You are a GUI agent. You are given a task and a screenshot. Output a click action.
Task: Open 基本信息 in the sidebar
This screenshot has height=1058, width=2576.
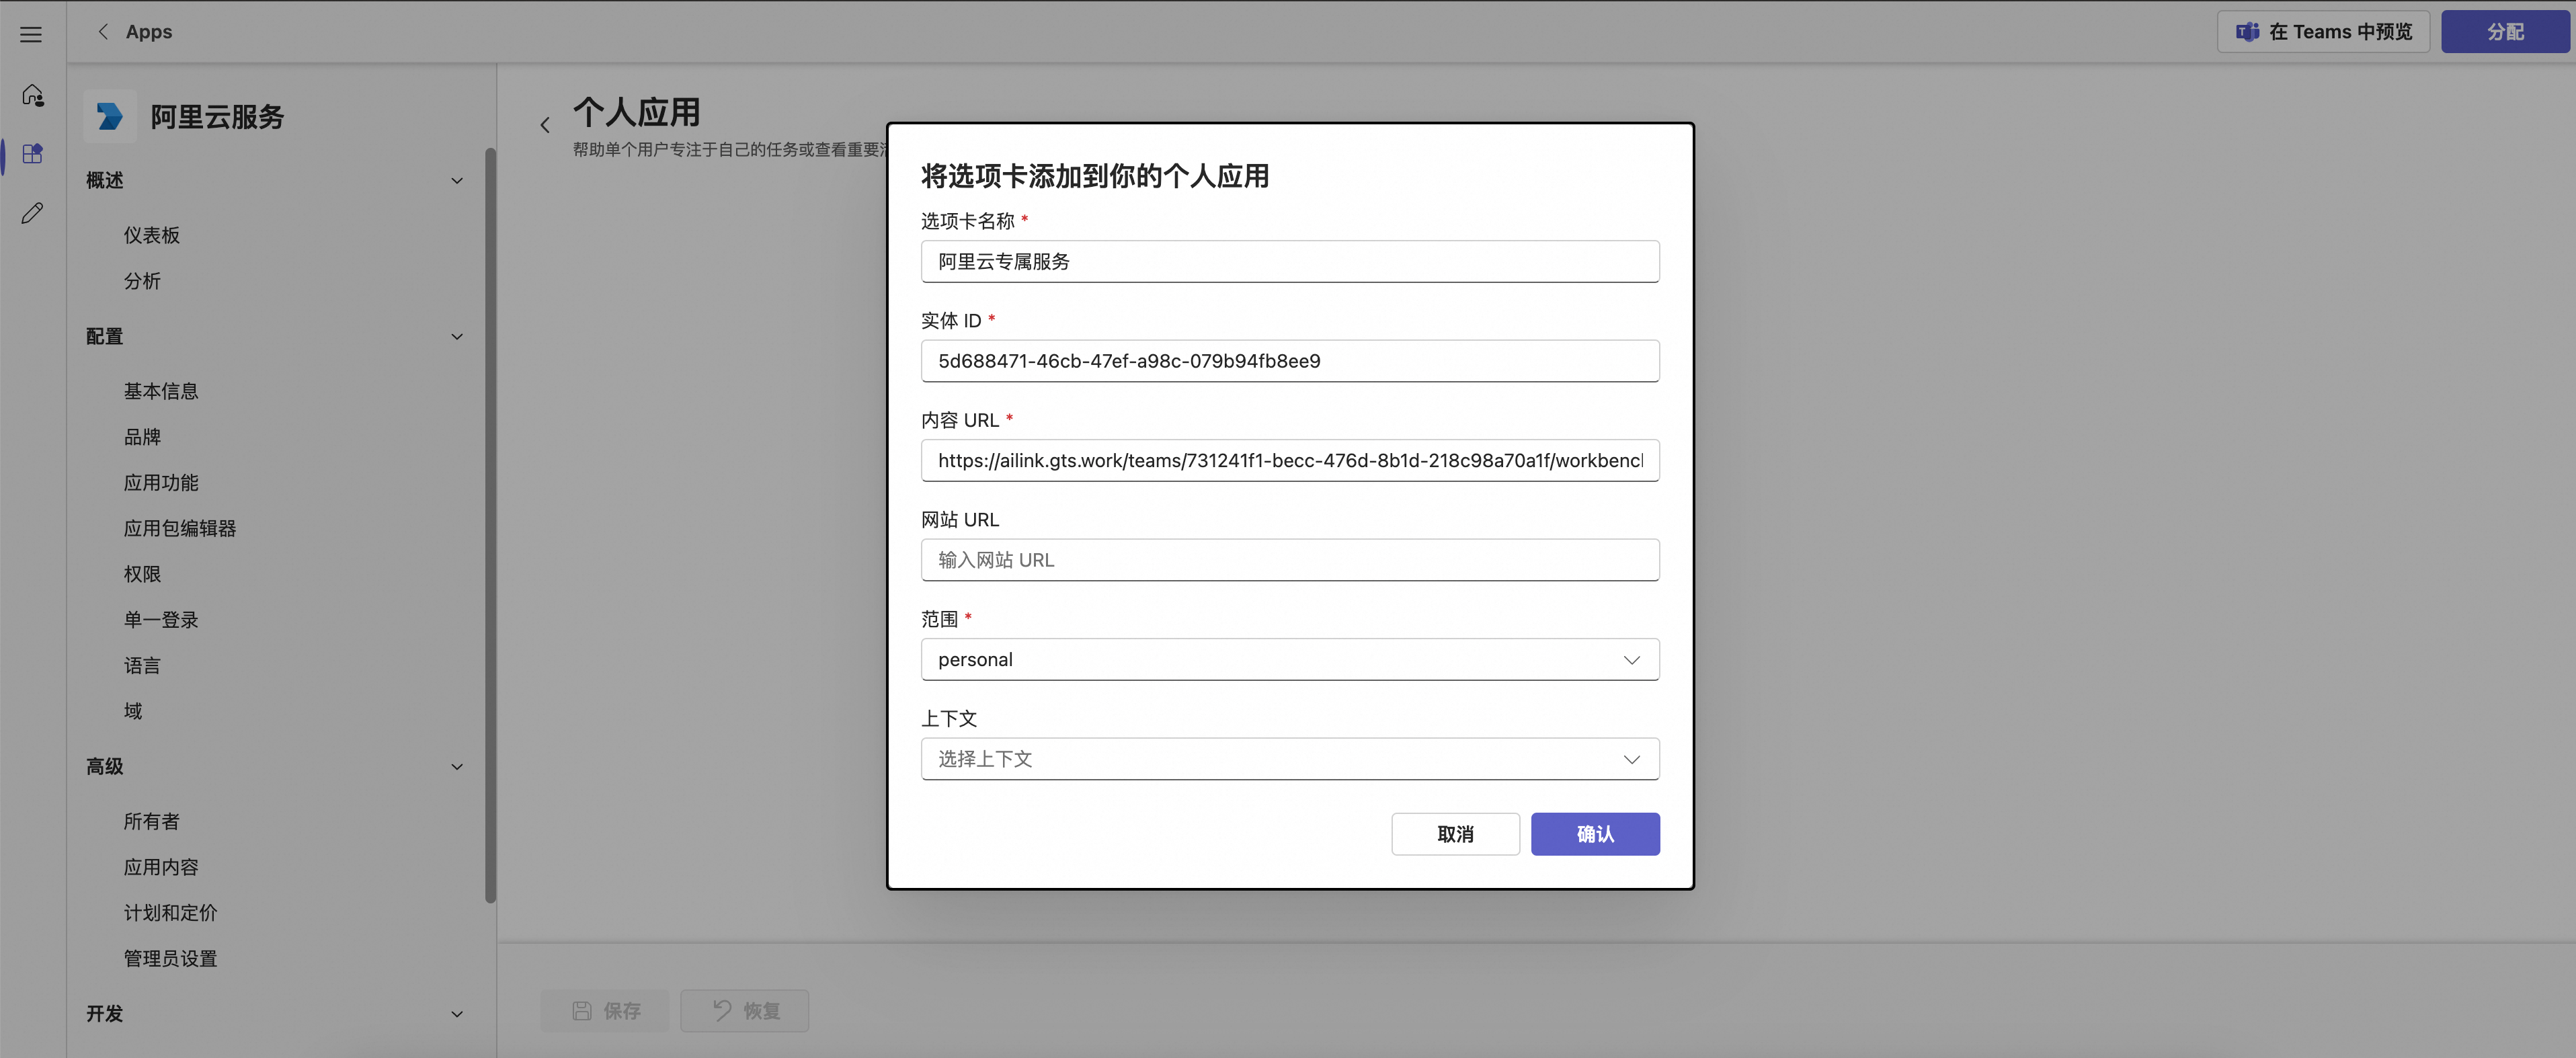click(x=161, y=391)
